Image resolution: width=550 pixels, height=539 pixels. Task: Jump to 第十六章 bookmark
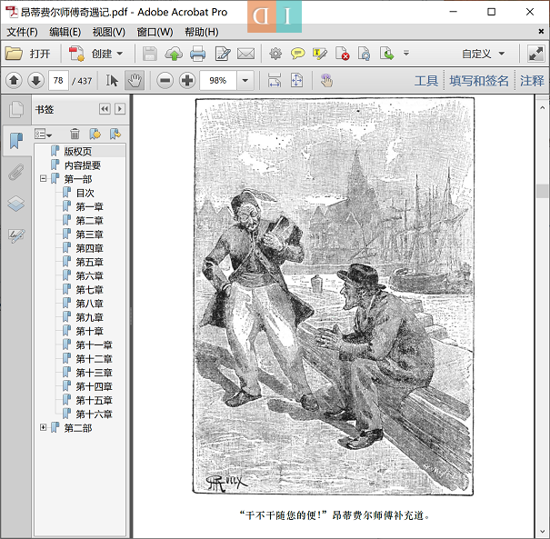click(94, 414)
